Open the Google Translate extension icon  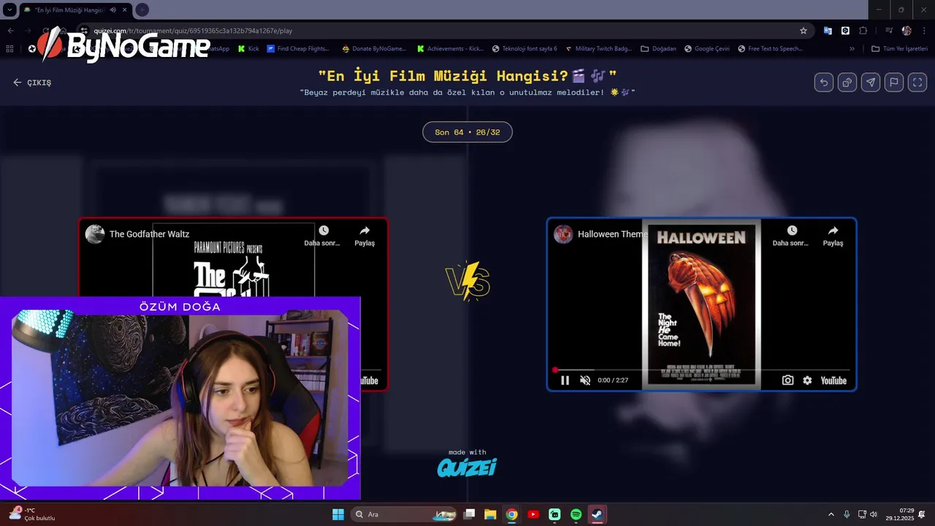[828, 31]
